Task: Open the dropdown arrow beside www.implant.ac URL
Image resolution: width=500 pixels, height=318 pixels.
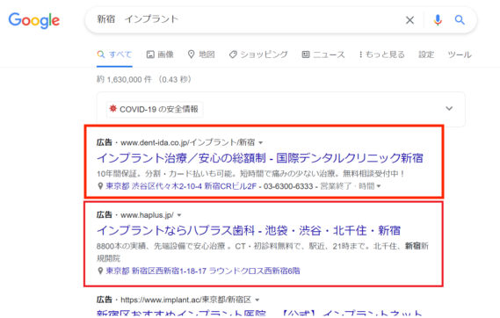Action: click(257, 300)
